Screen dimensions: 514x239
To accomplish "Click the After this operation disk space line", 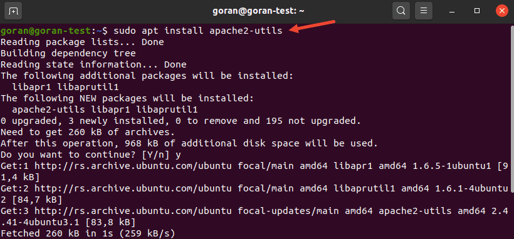I will [x=189, y=143].
